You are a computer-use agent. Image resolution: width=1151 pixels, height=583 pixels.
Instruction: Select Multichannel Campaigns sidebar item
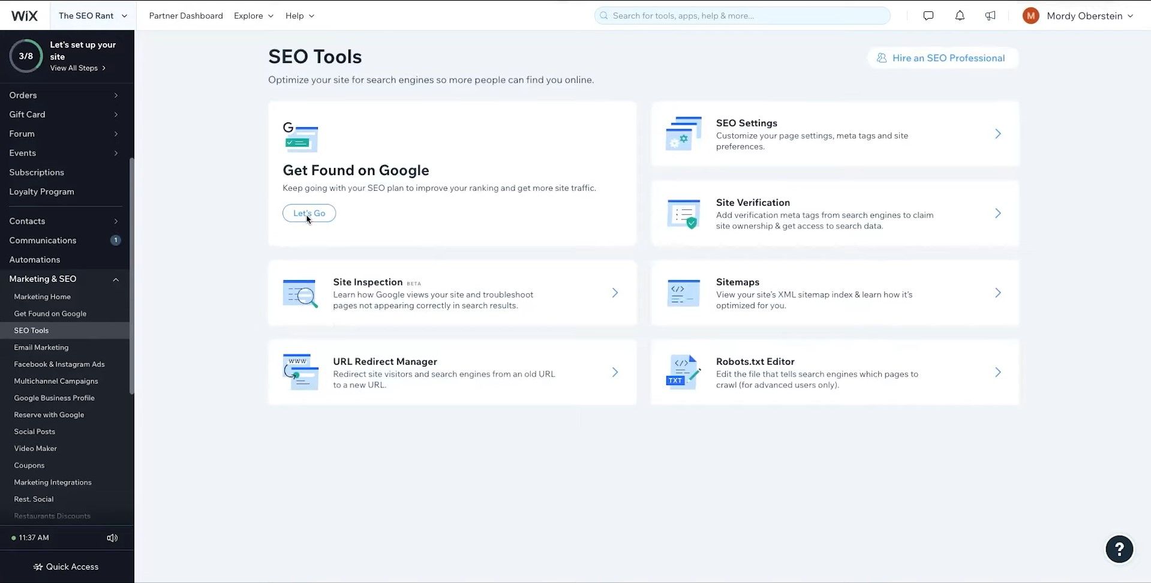(56, 381)
